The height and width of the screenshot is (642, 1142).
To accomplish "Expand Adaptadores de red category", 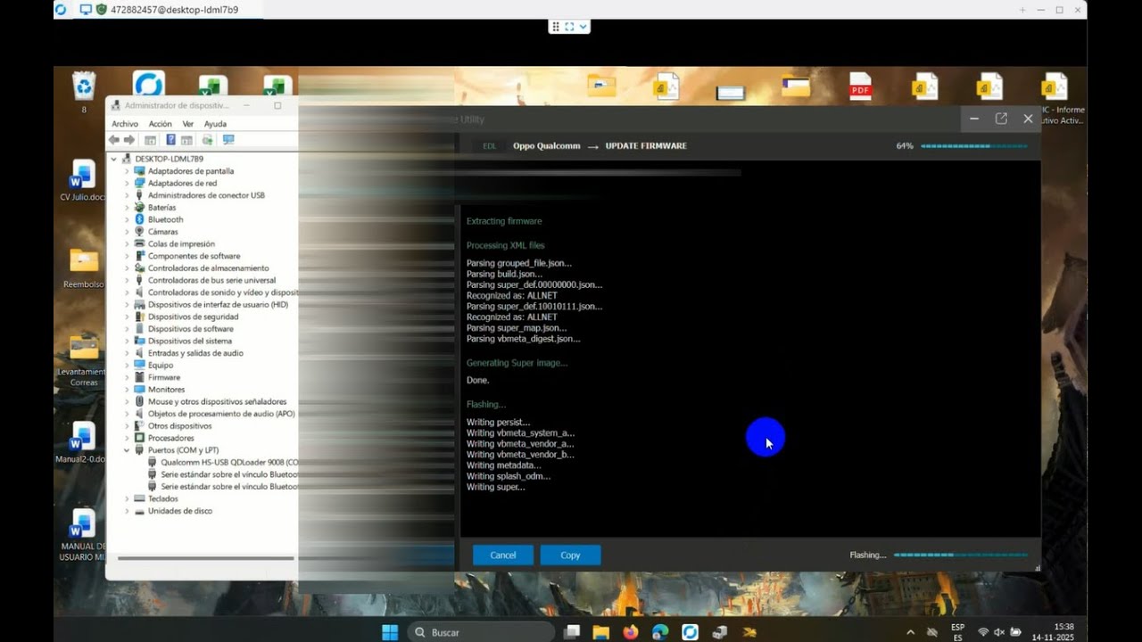I will tap(127, 183).
